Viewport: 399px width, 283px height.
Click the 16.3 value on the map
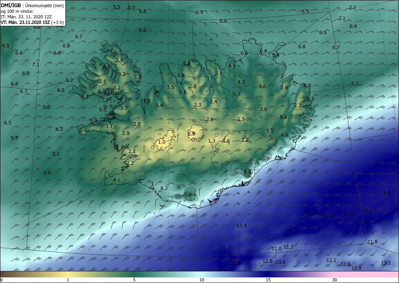(235, 263)
